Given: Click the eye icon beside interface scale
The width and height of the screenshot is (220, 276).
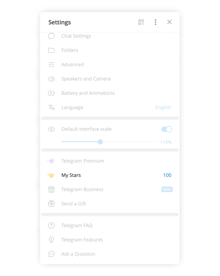Looking at the screenshot, I should pyautogui.click(x=51, y=129).
